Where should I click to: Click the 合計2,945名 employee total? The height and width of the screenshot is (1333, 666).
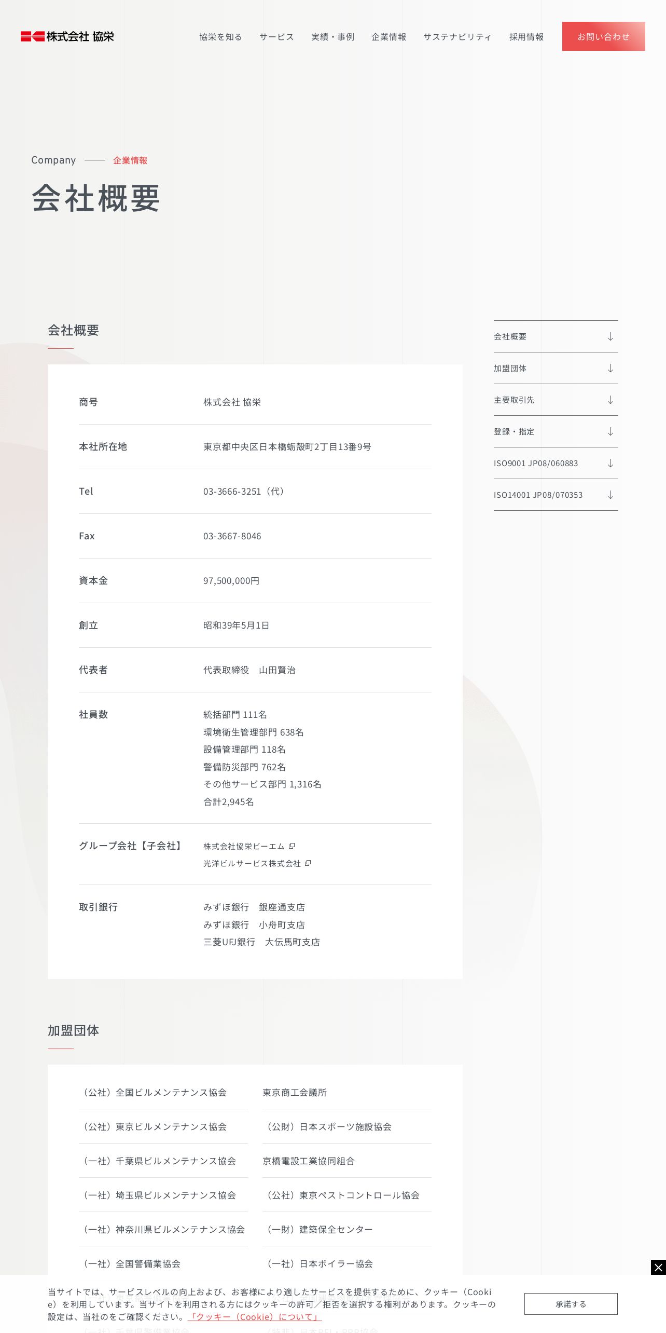point(229,802)
